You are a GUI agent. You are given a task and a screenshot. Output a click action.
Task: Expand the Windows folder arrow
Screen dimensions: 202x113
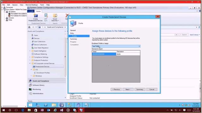[31, 76]
